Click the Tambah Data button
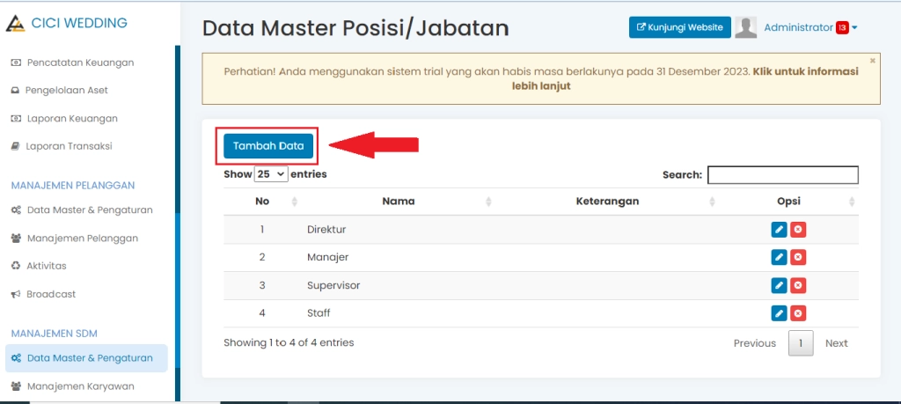Screen dimensions: 901x404 click(x=268, y=146)
